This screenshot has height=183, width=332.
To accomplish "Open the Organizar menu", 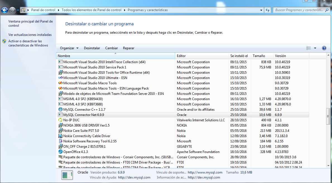I will [x=69, y=48].
